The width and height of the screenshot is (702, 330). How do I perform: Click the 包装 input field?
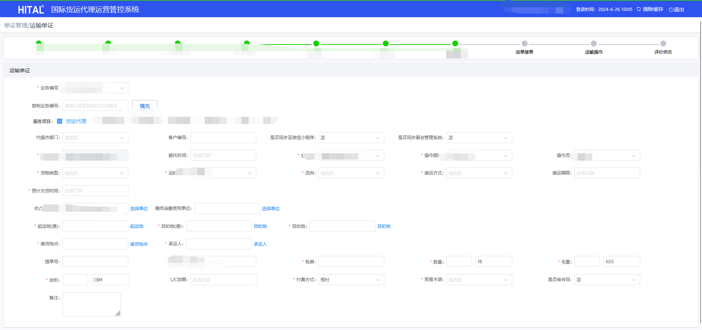coord(351,261)
